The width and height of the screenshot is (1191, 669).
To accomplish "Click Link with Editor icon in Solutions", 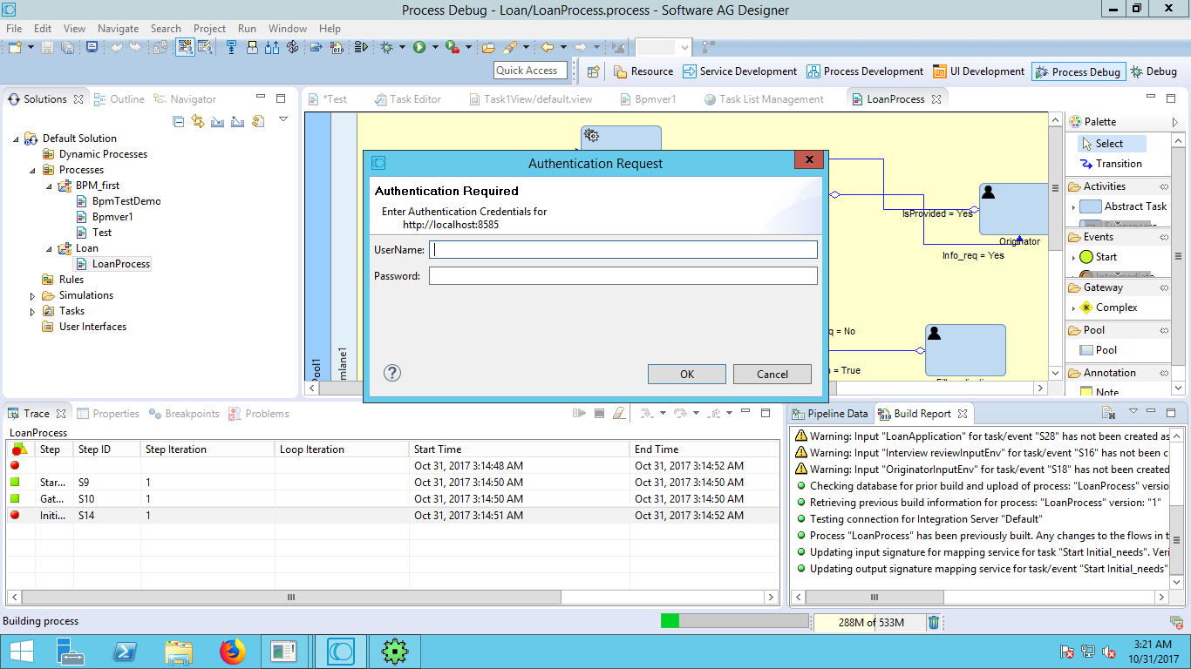I will (198, 121).
